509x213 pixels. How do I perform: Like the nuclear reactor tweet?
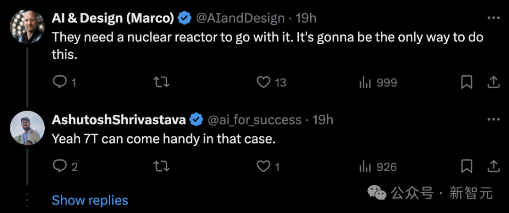263,83
